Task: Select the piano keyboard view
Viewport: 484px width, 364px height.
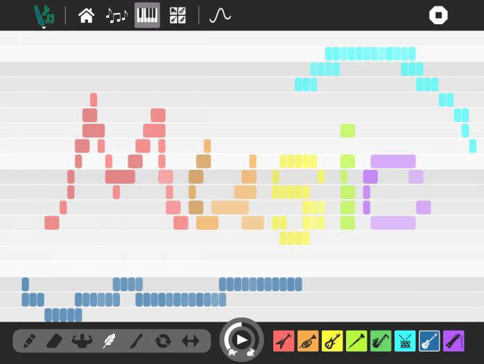Action: tap(147, 15)
